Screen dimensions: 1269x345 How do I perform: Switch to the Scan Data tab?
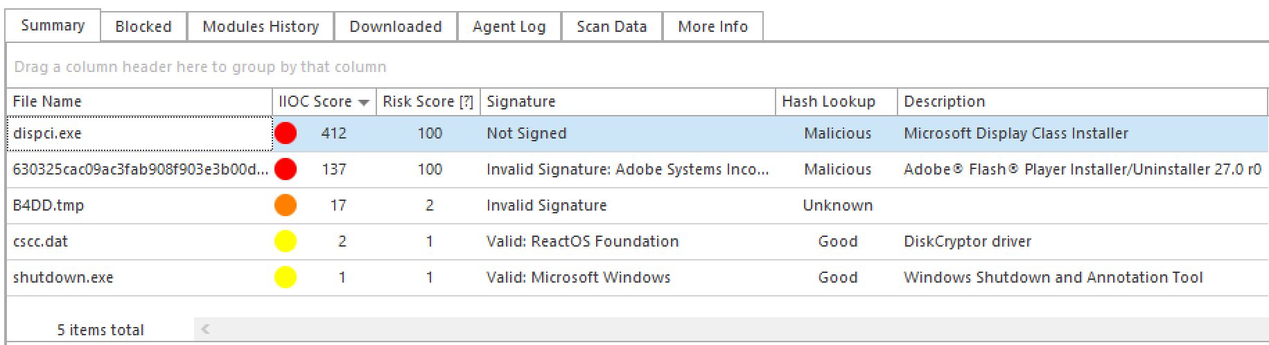point(611,26)
